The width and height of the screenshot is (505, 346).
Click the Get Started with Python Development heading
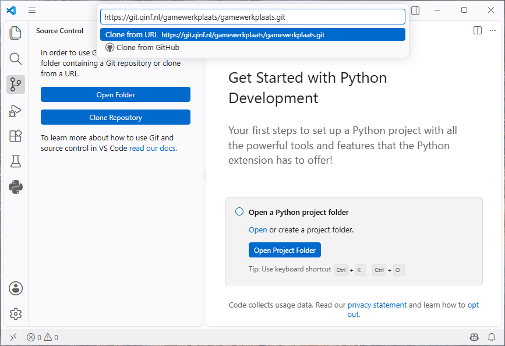click(x=308, y=88)
